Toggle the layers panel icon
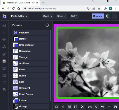The height and width of the screenshot is (110, 119). [57, 107]
